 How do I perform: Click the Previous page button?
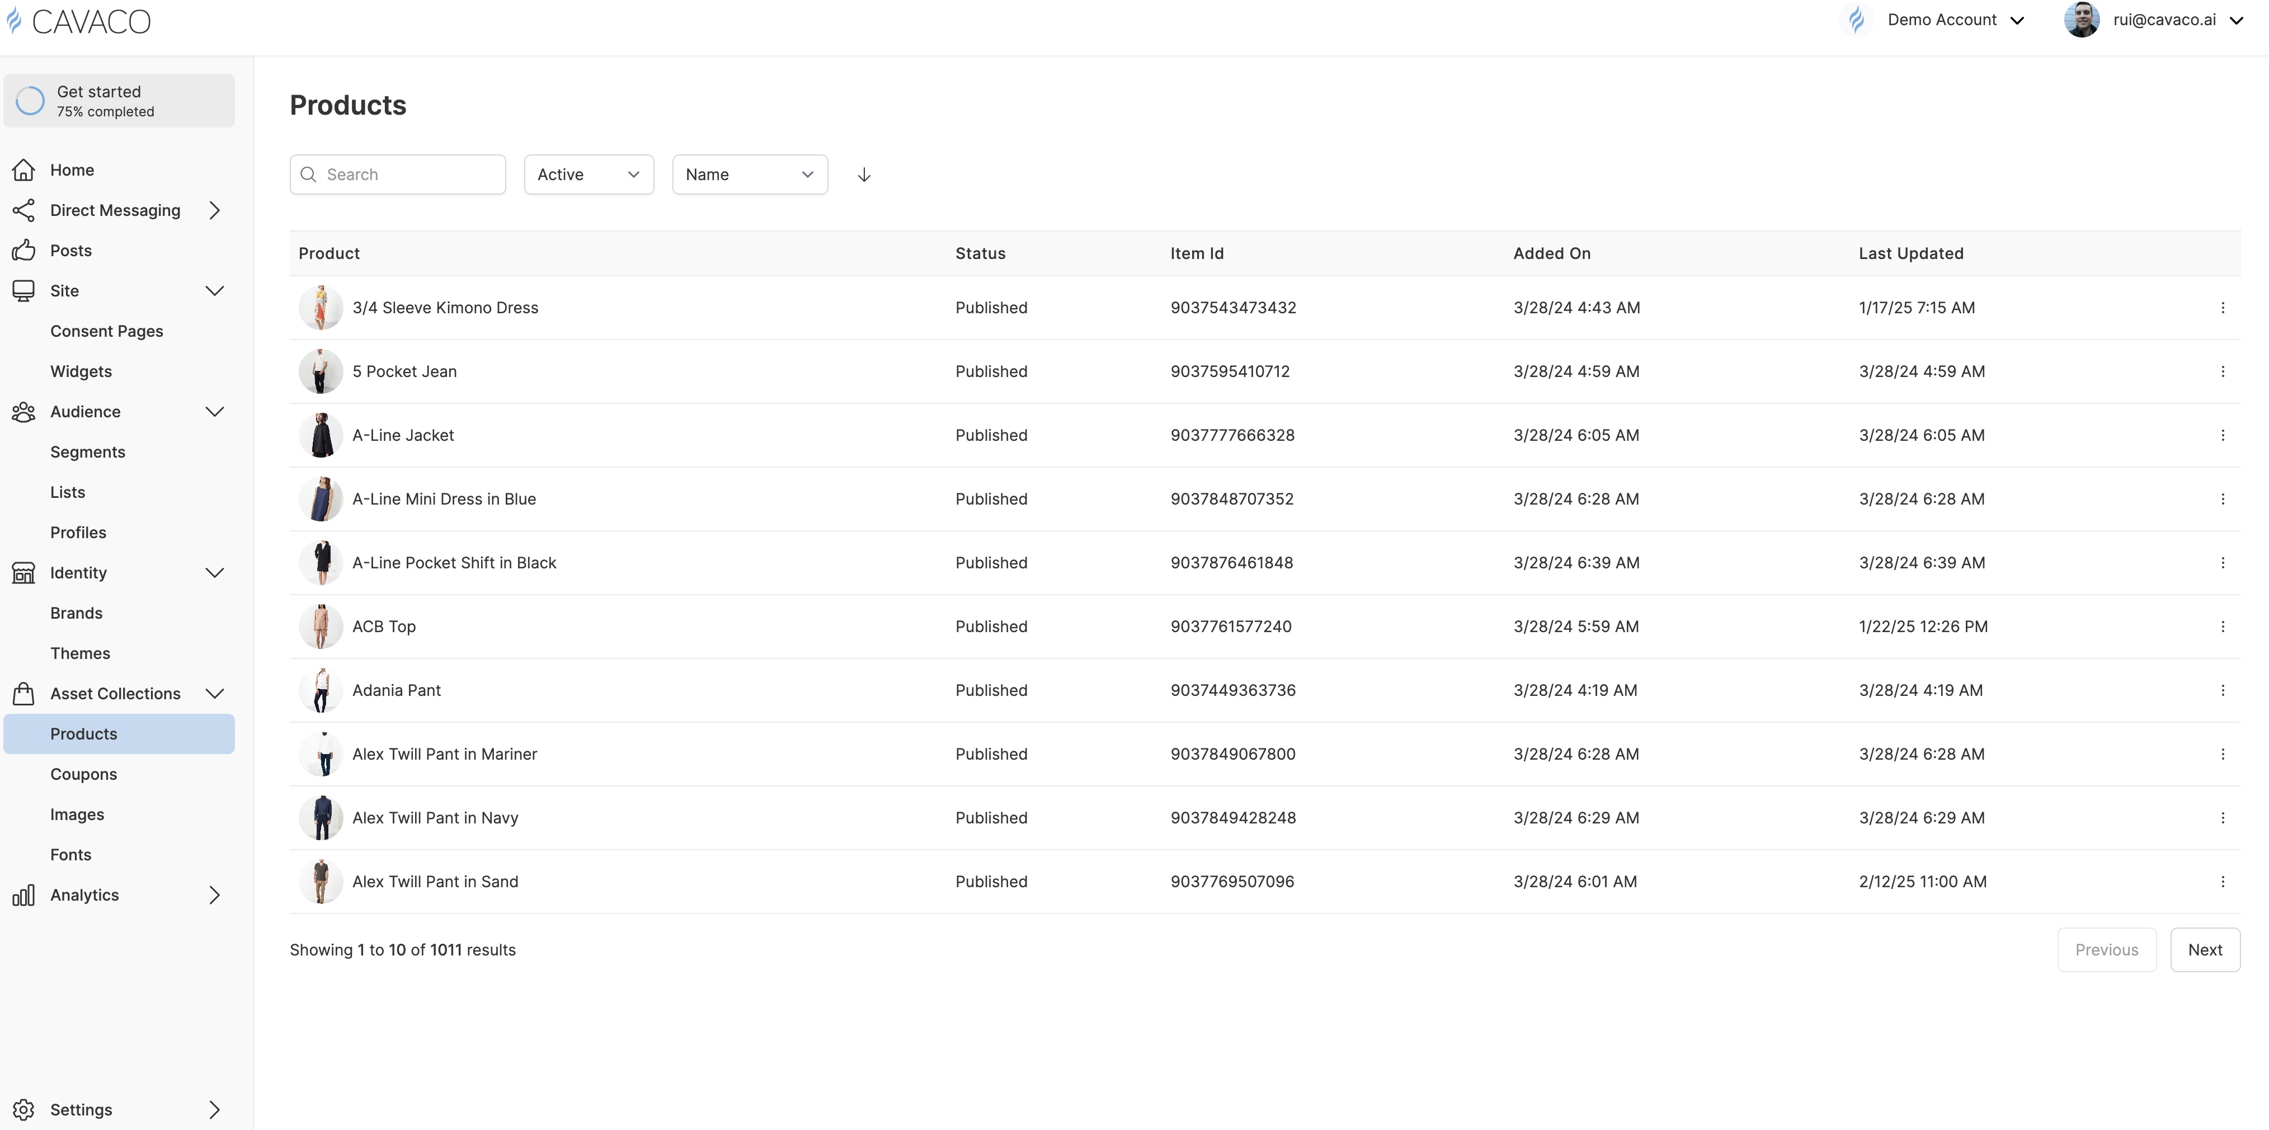[x=2106, y=949]
